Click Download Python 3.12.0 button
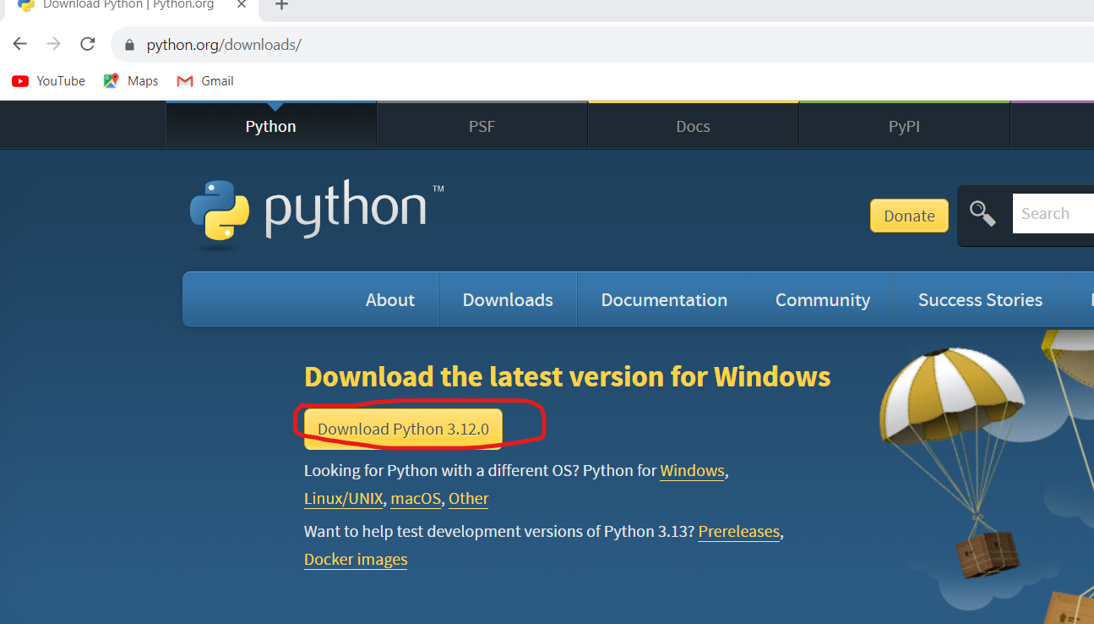 [403, 429]
